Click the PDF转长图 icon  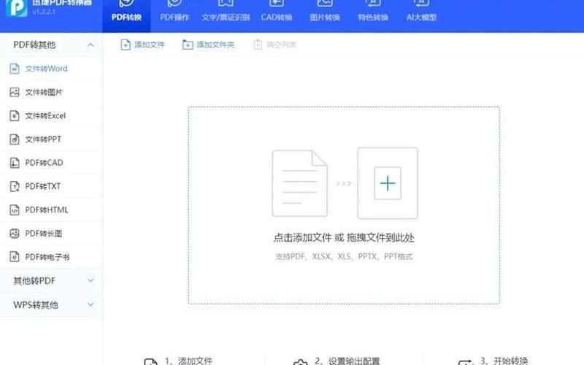pos(15,234)
